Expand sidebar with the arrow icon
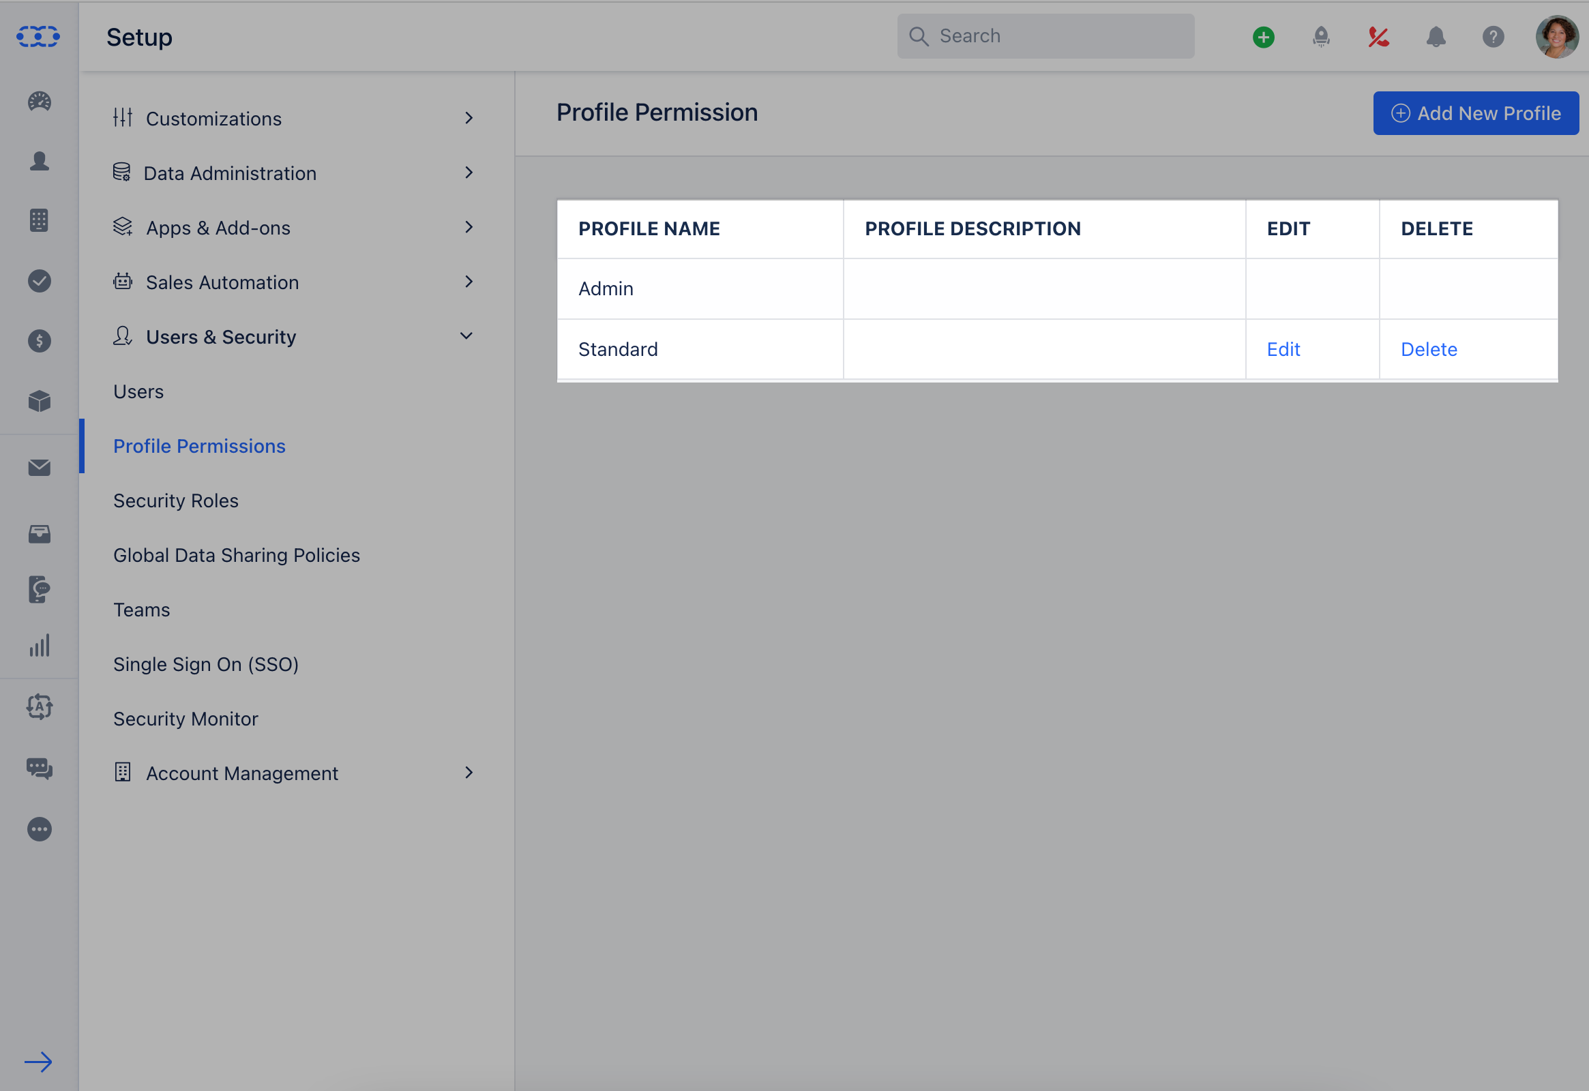 coord(38,1062)
